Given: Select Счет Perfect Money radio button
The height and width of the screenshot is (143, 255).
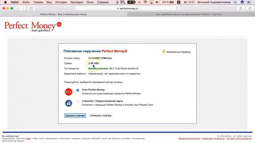Looking at the screenshot, I should pos(78,90).
